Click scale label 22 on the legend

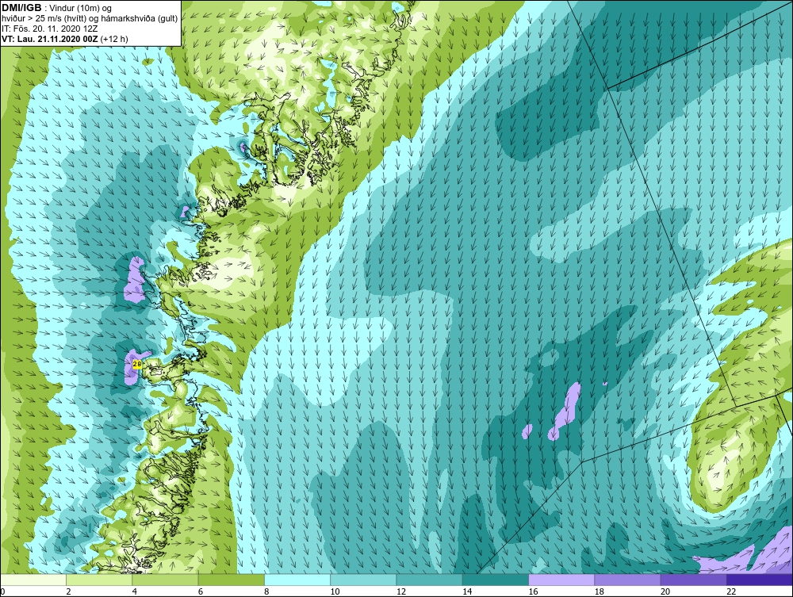[731, 591]
